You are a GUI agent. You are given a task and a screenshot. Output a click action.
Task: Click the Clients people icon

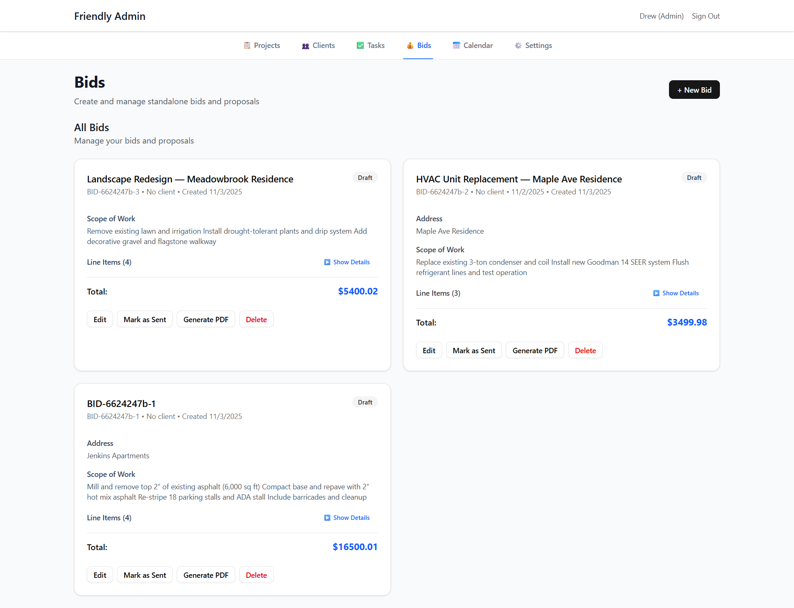tap(306, 46)
